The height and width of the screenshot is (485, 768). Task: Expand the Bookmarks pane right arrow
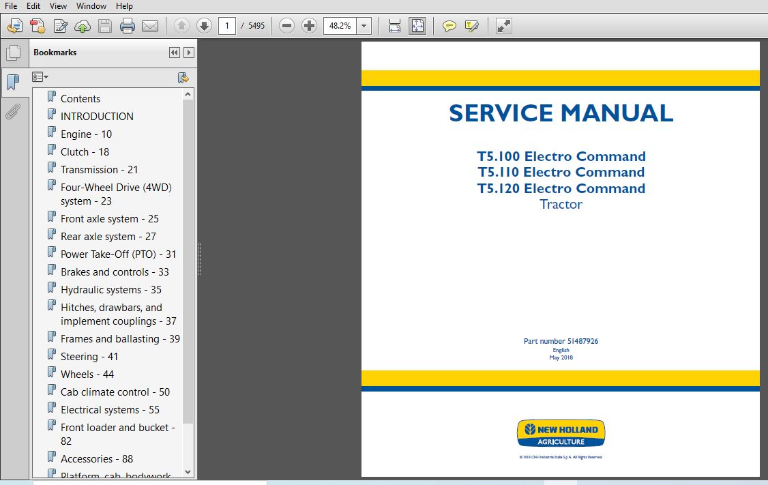pyautogui.click(x=188, y=53)
